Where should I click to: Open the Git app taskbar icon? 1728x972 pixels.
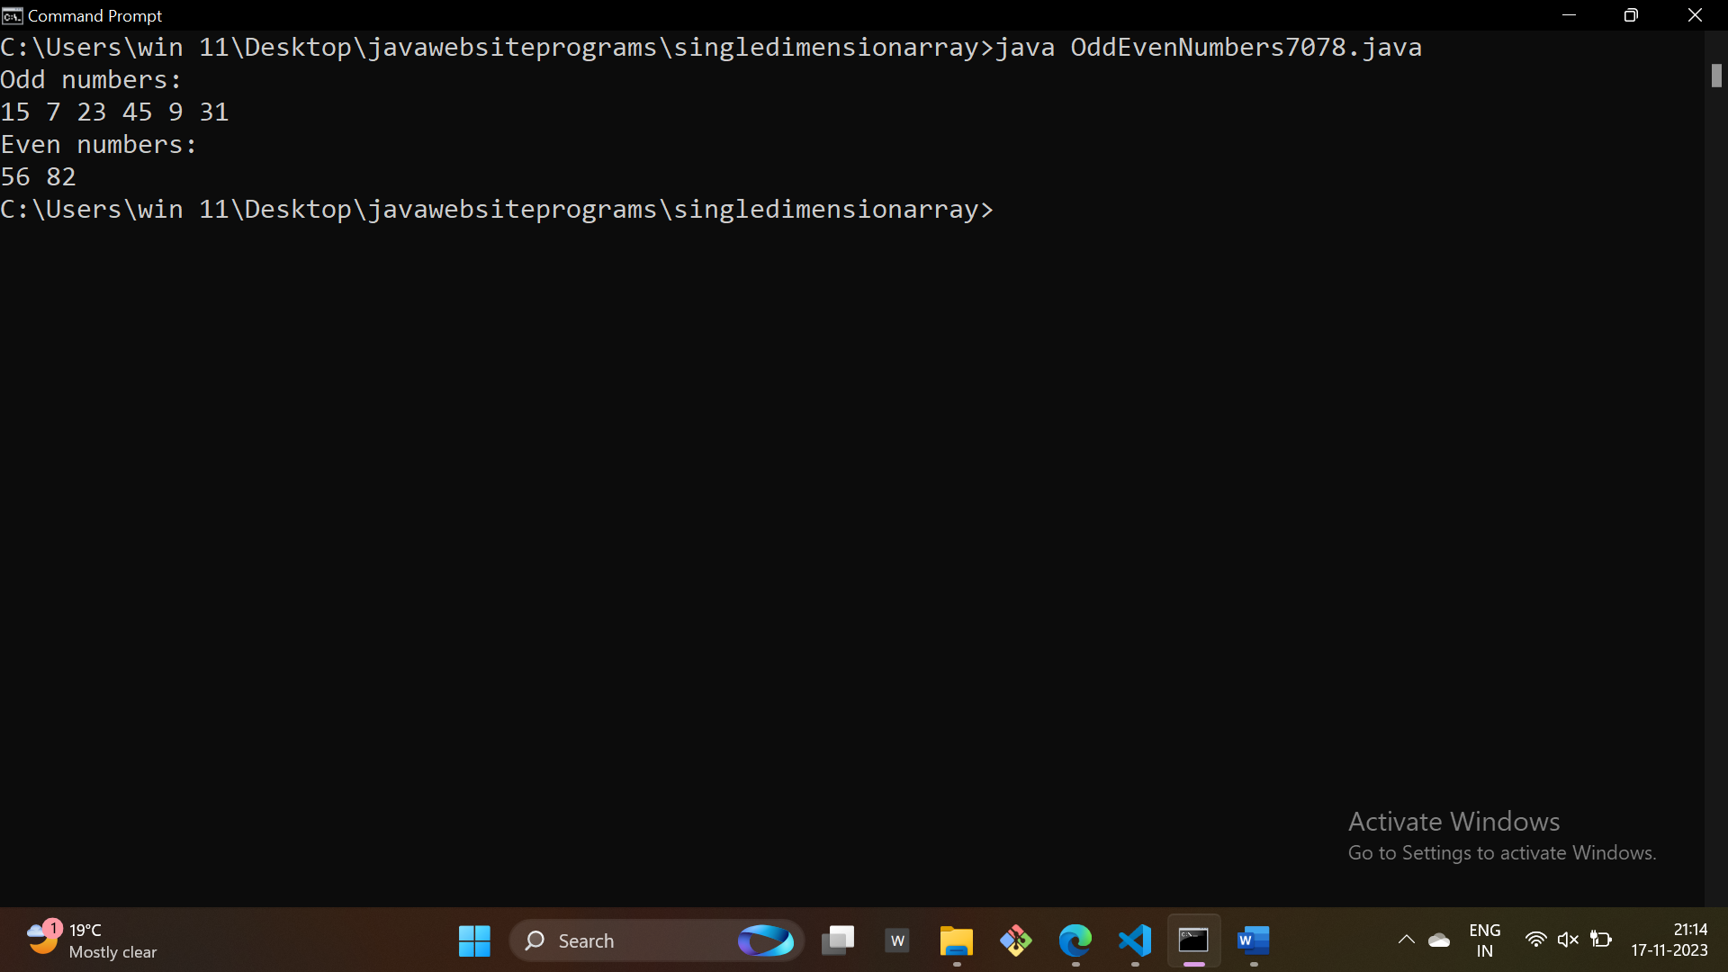pyautogui.click(x=1015, y=940)
